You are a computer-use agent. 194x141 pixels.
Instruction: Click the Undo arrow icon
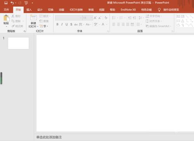(12, 3)
